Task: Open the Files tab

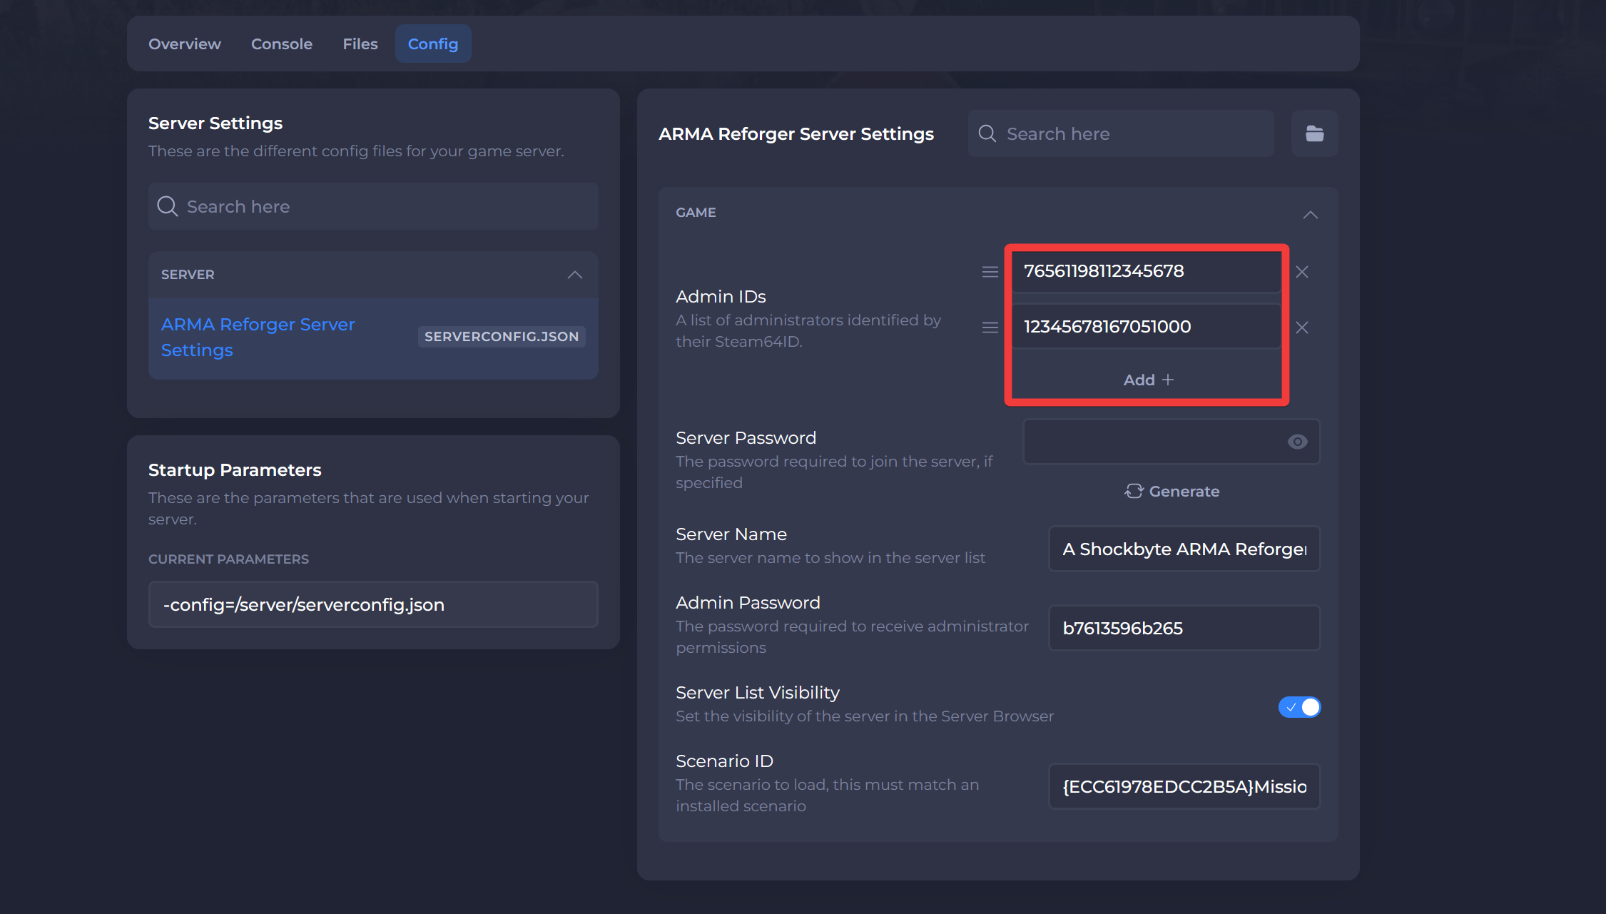Action: pos(360,44)
